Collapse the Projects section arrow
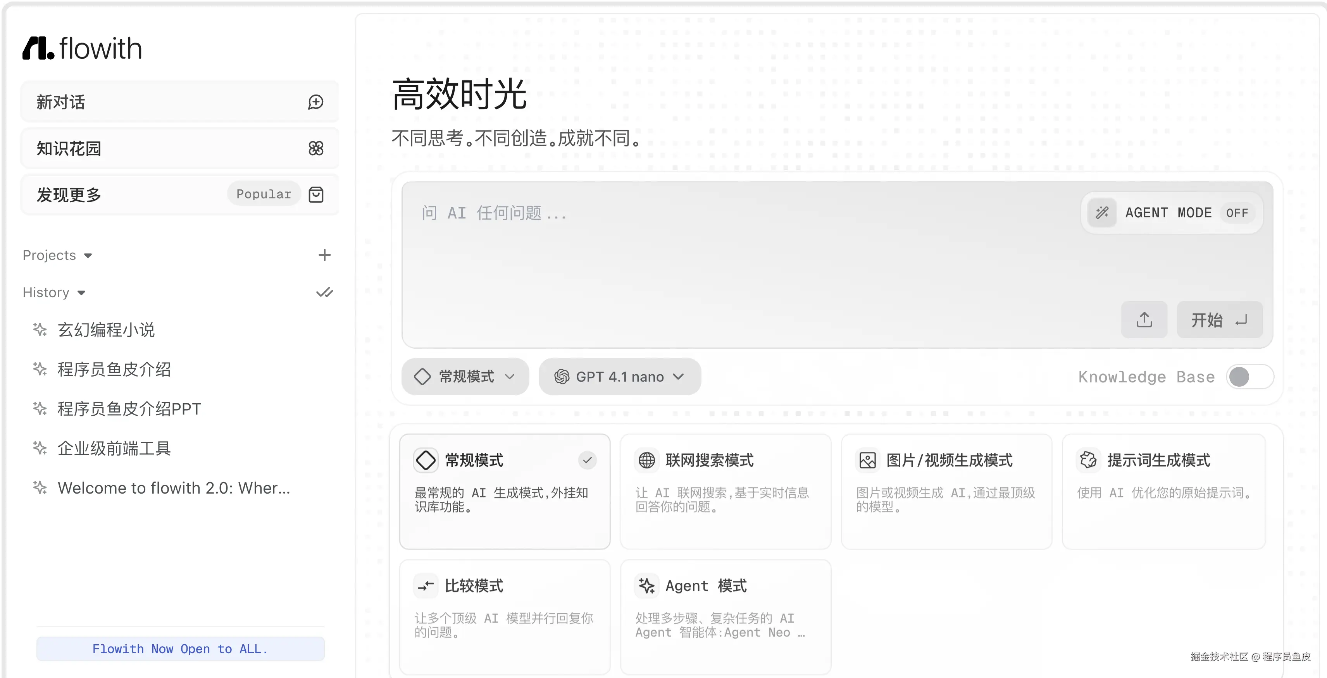 click(x=88, y=256)
